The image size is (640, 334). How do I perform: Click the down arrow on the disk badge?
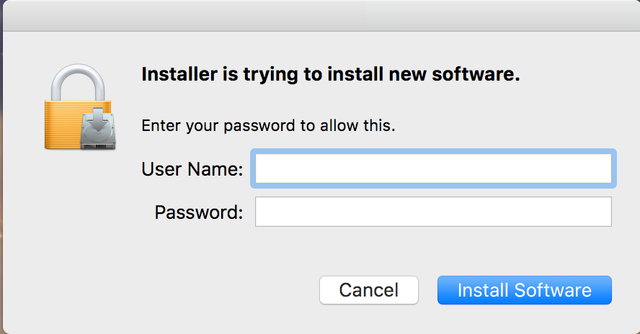[98, 119]
